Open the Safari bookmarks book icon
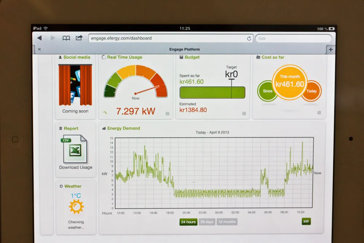 (x=66, y=38)
